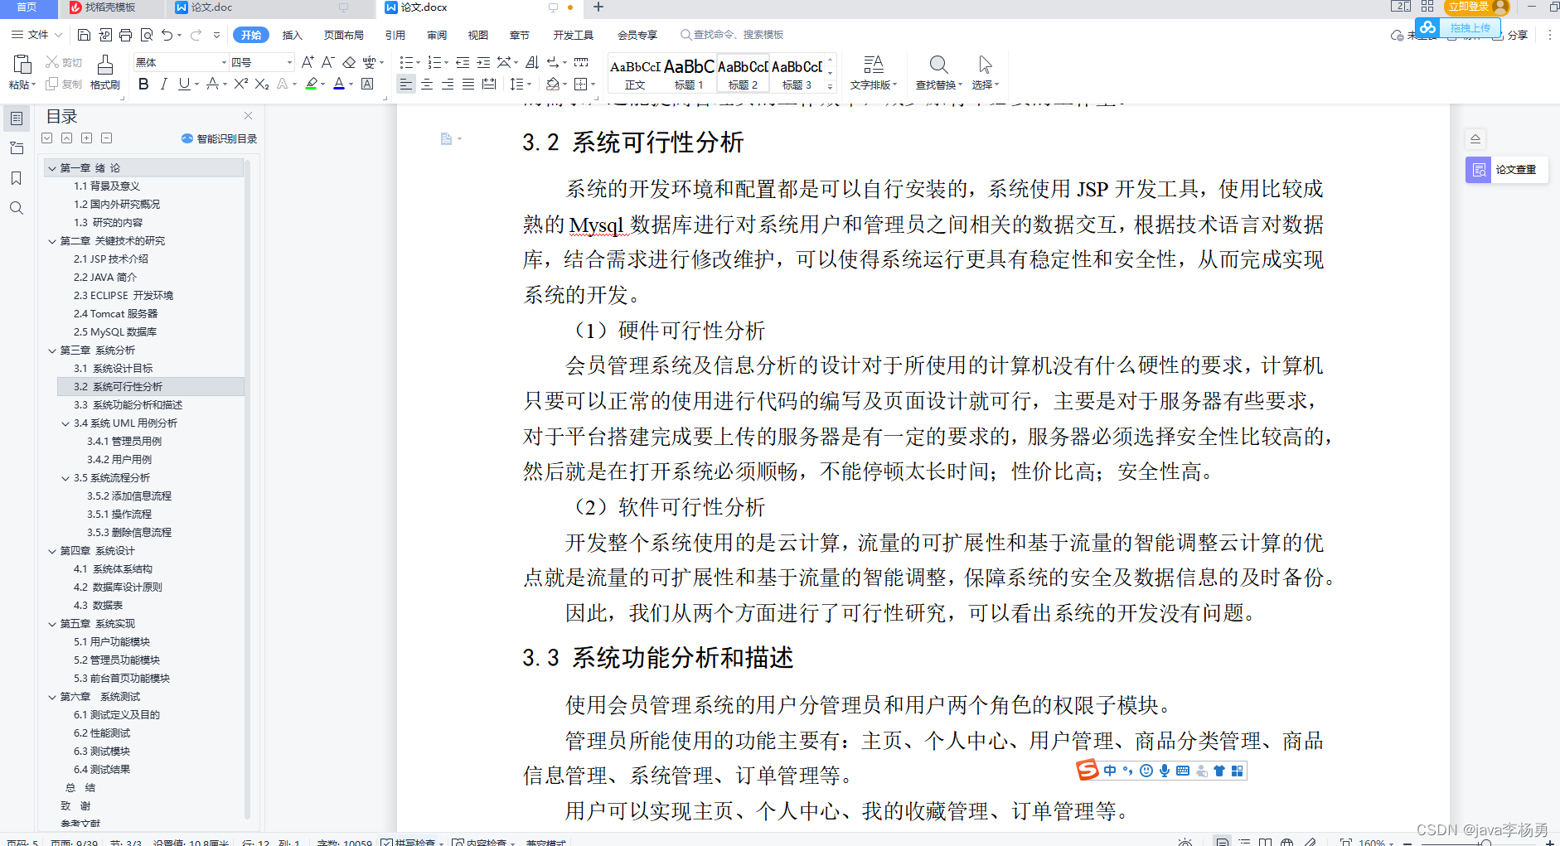
Task: Open the 引用 ribbon tab
Action: [x=395, y=35]
